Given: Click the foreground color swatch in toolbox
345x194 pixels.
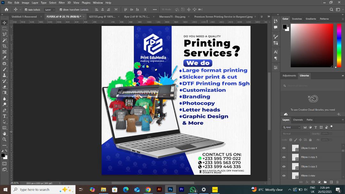Looking at the screenshot, I should click(3, 155).
